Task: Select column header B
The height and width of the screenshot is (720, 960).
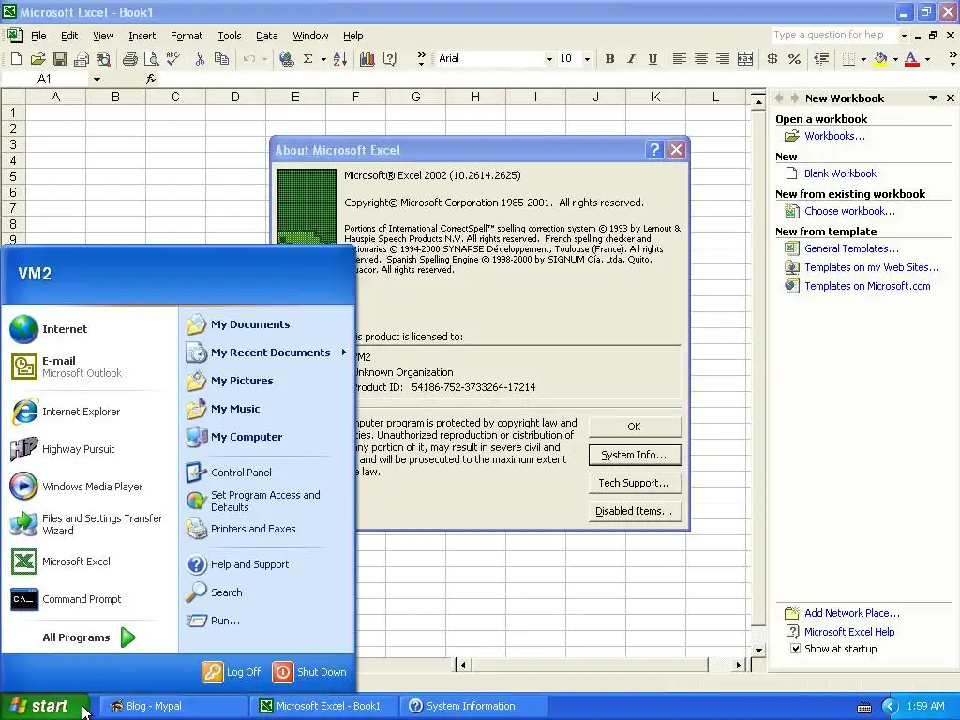Action: click(x=115, y=97)
